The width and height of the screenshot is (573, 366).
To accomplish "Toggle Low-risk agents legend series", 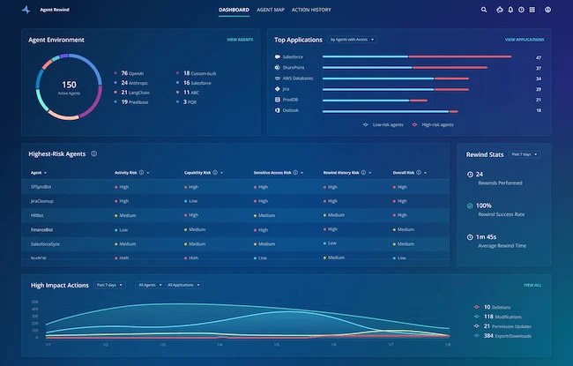I will pos(384,125).
